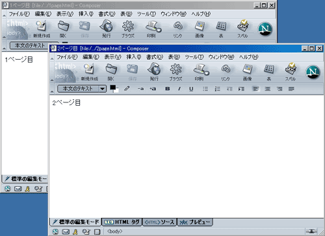Click Mail icon in 2ページ目 status bar
The image size is (325, 236).
click(x=66, y=231)
